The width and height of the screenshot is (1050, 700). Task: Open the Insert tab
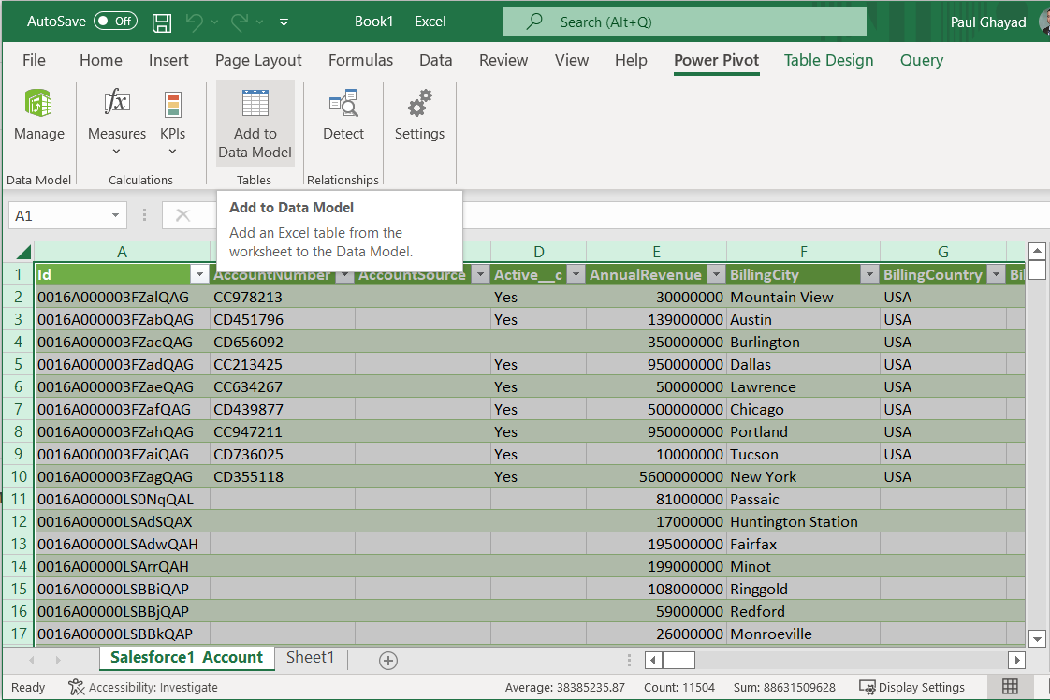point(168,60)
